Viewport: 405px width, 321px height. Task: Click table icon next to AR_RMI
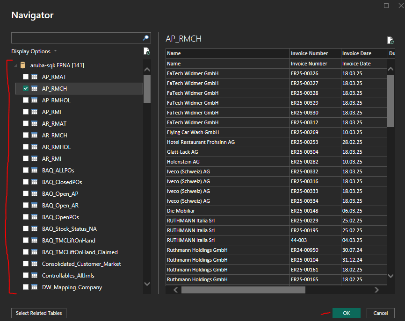coord(34,158)
